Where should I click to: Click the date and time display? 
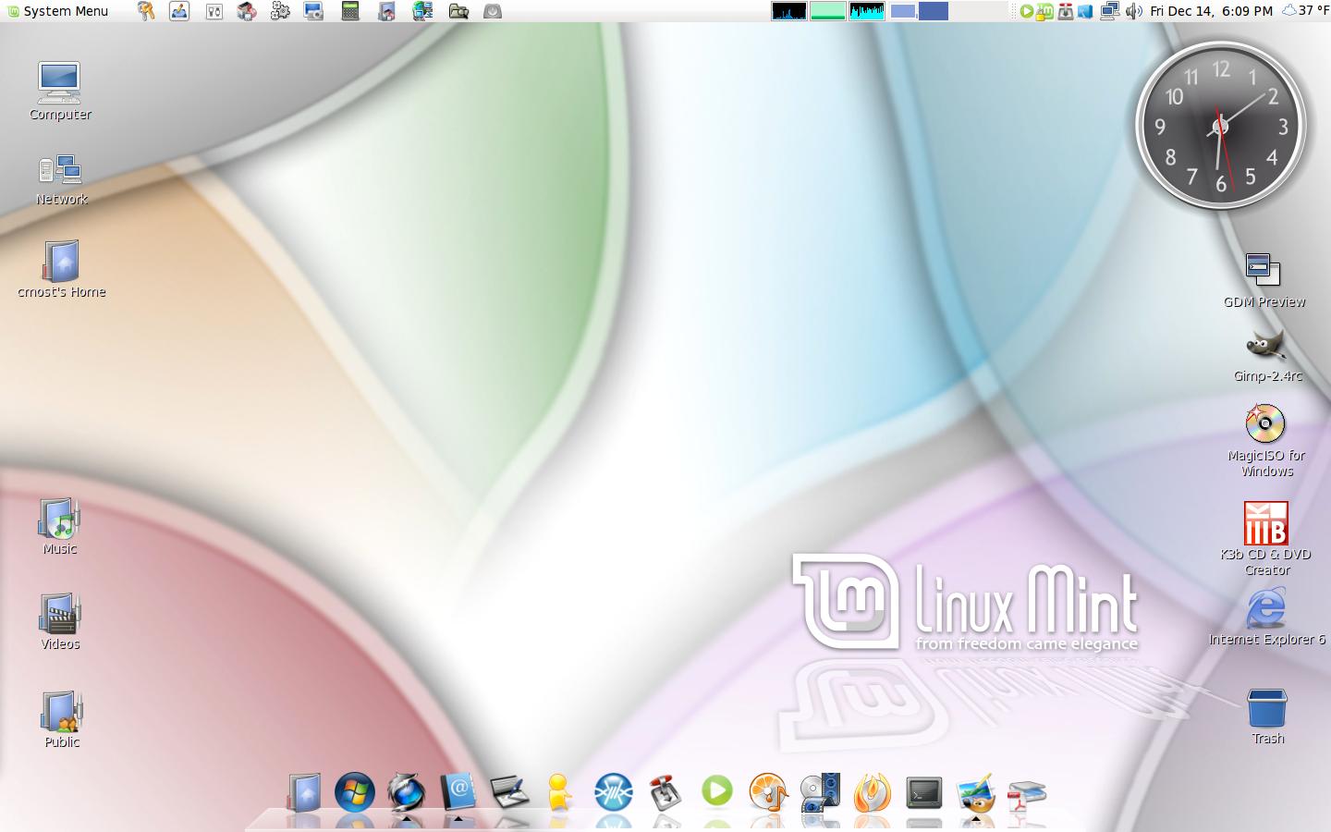click(1212, 11)
